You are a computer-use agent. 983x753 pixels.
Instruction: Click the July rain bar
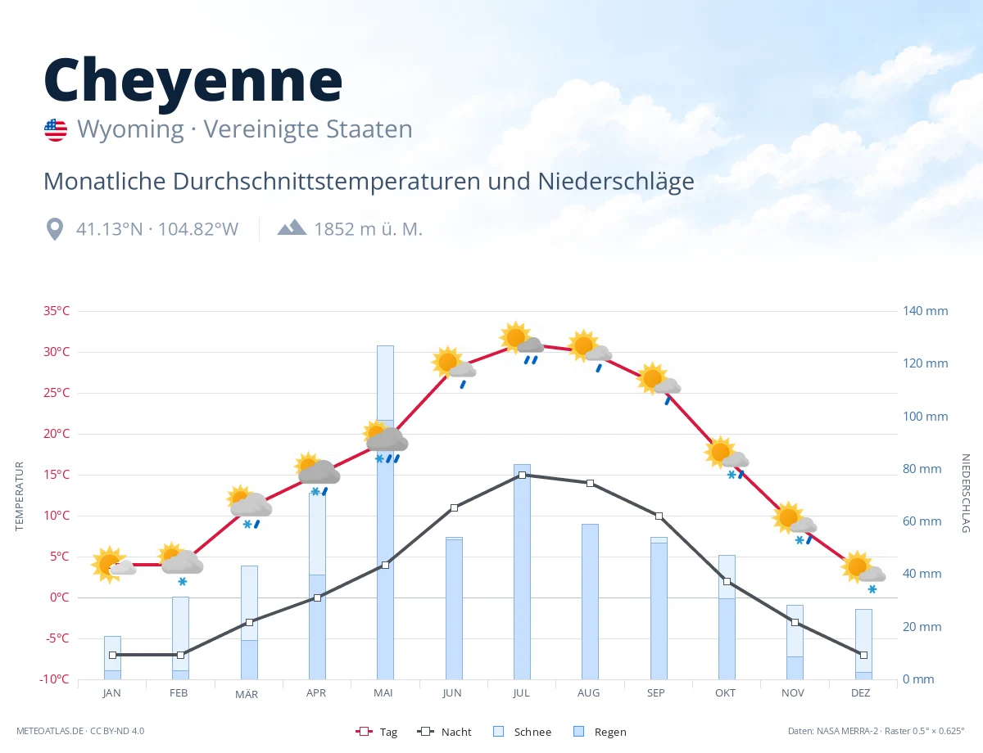tap(522, 571)
